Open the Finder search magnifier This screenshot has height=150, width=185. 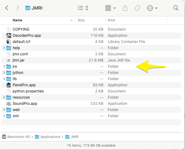(176, 8)
